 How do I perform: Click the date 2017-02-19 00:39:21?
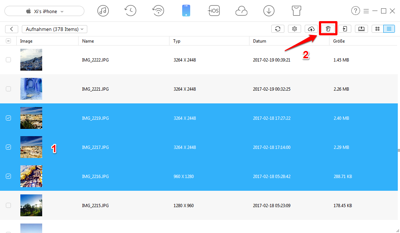(272, 60)
